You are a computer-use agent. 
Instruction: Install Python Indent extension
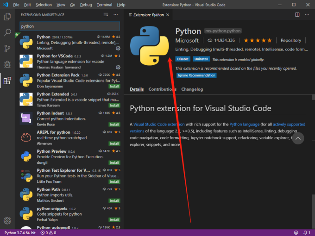pos(114,124)
